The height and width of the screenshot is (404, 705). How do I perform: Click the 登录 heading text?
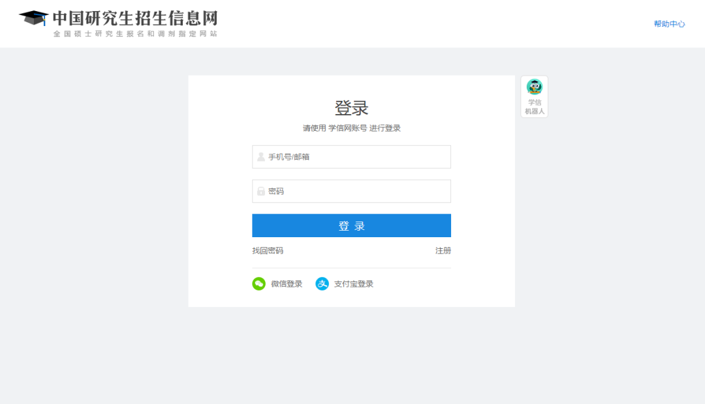351,108
